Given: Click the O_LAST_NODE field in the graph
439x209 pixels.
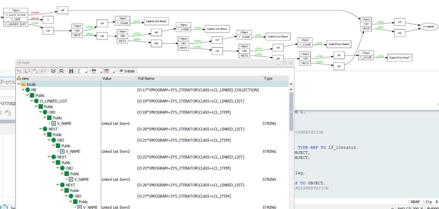Looking at the screenshot, I should click(15, 15).
